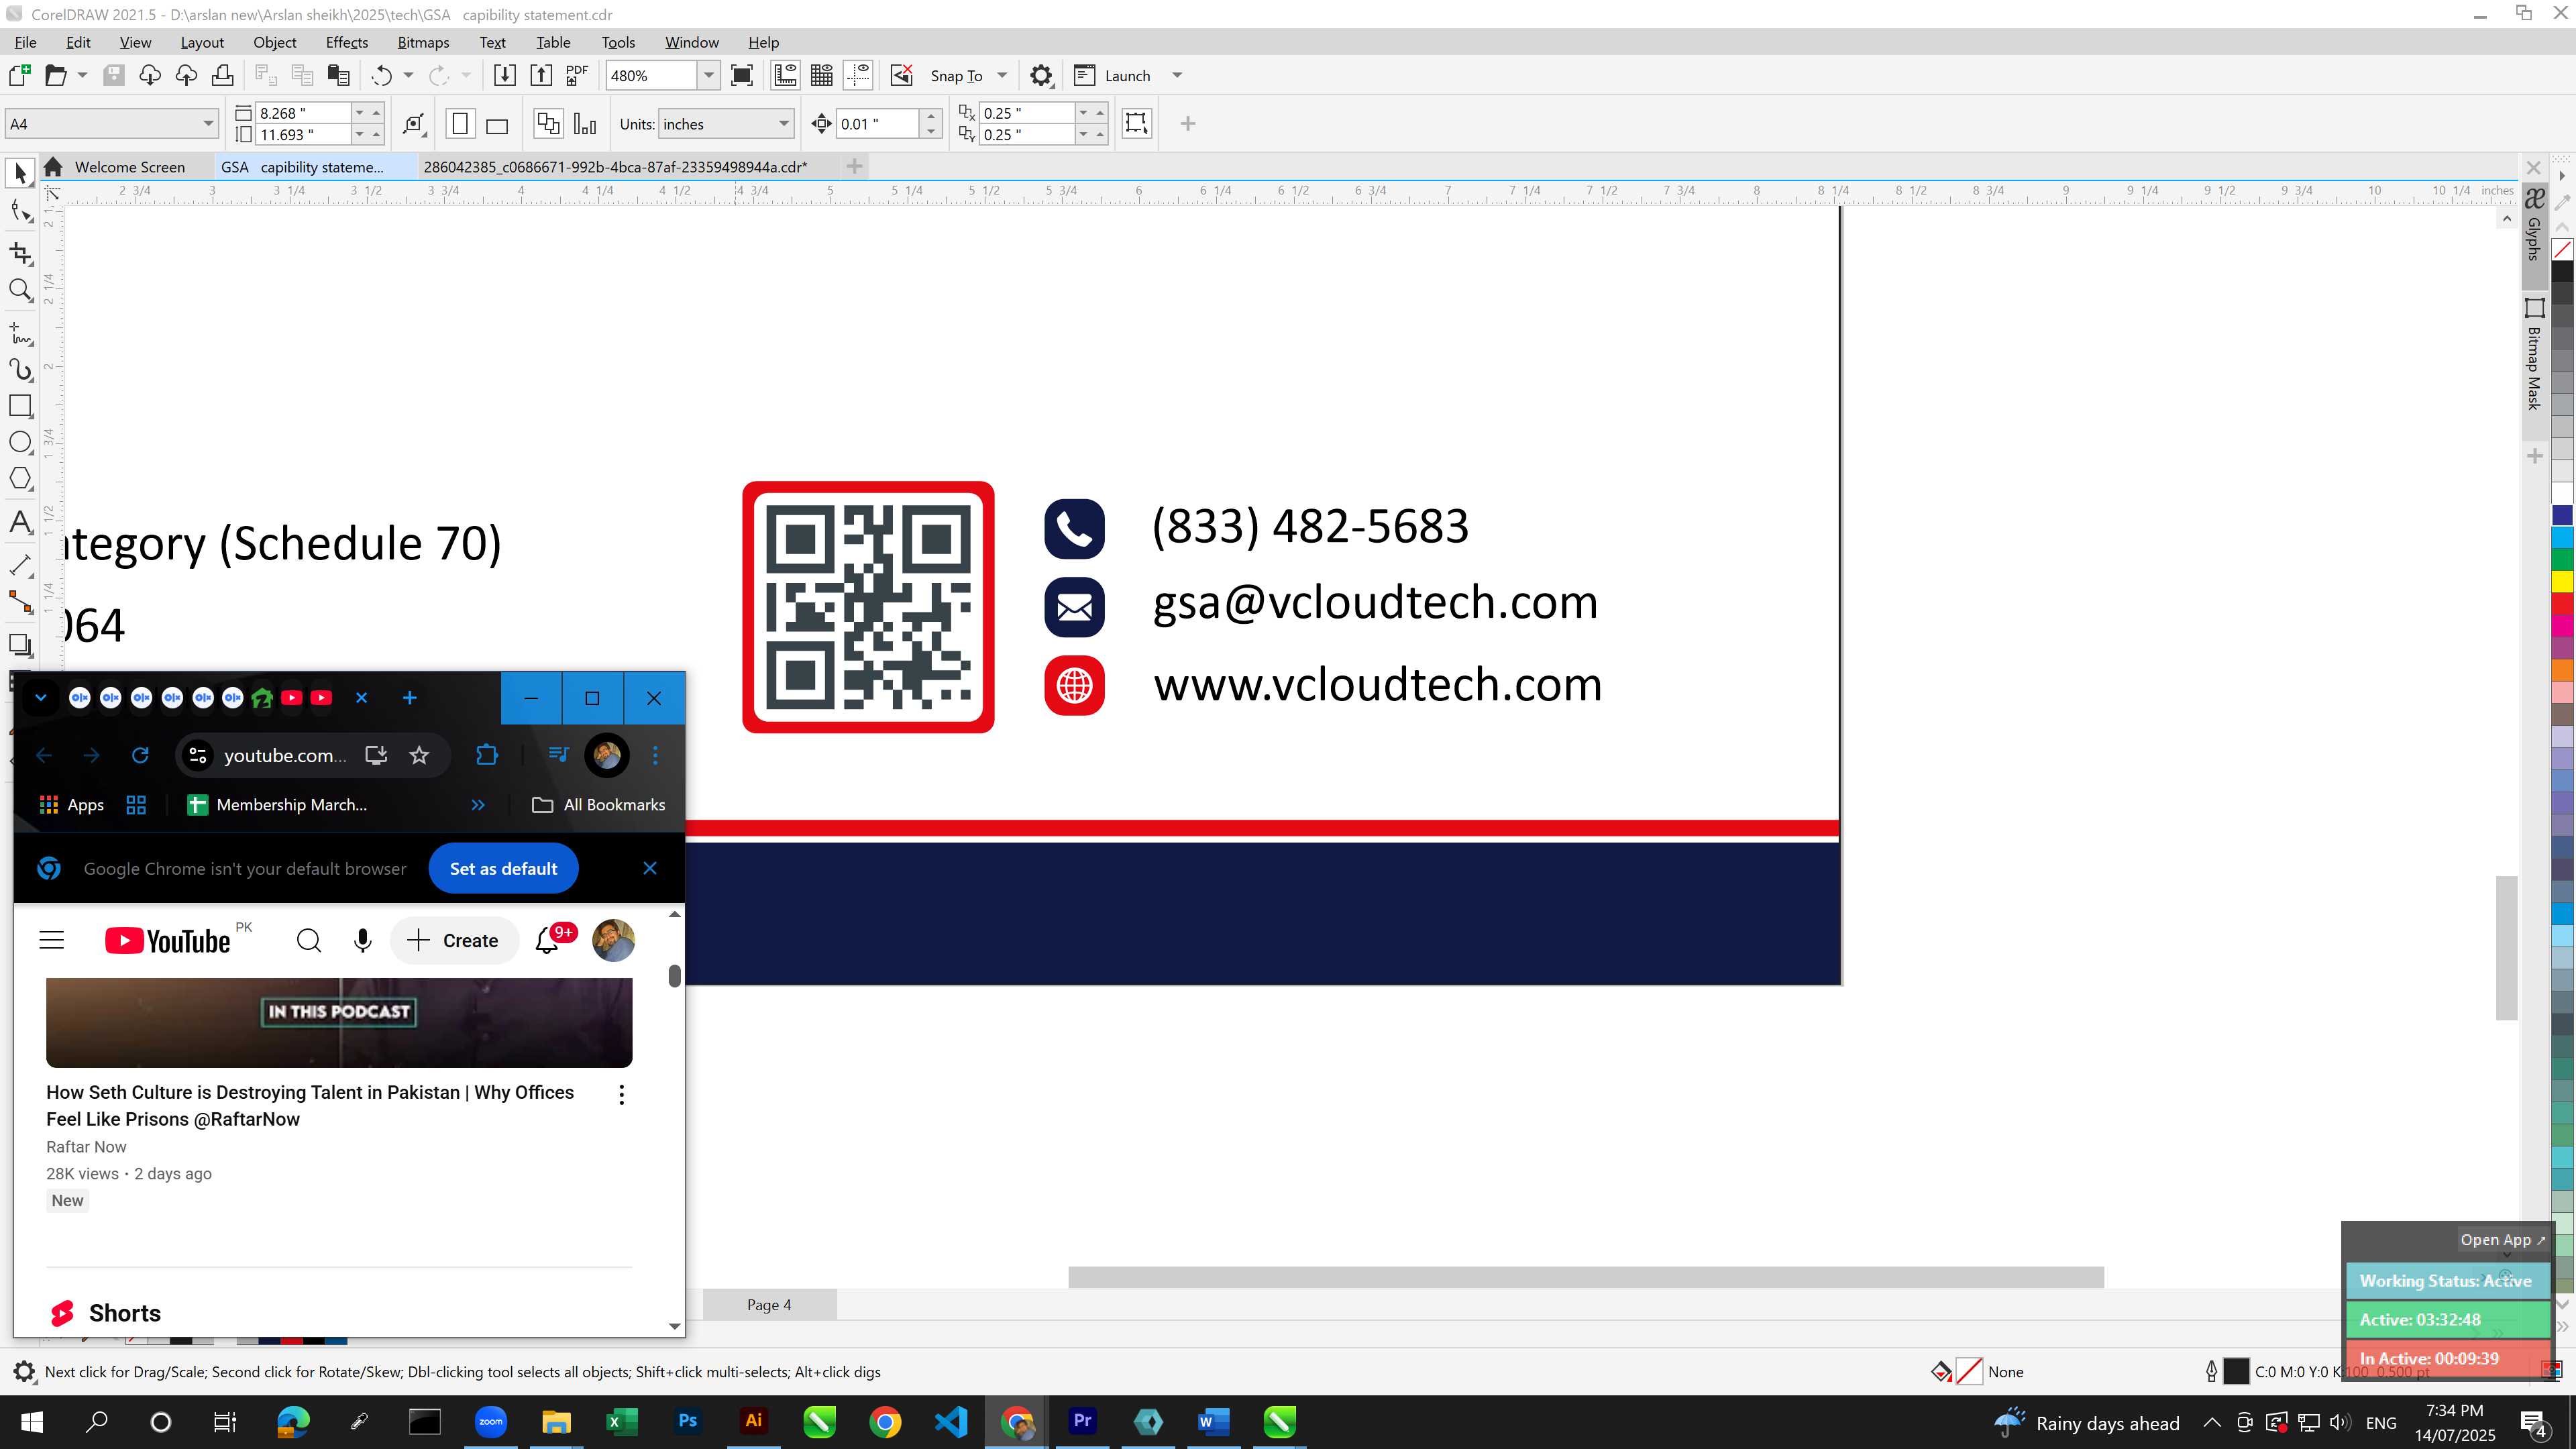This screenshot has height=1449, width=2576.
Task: Click the Open App button in tracker
Action: pyautogui.click(x=2502, y=1239)
